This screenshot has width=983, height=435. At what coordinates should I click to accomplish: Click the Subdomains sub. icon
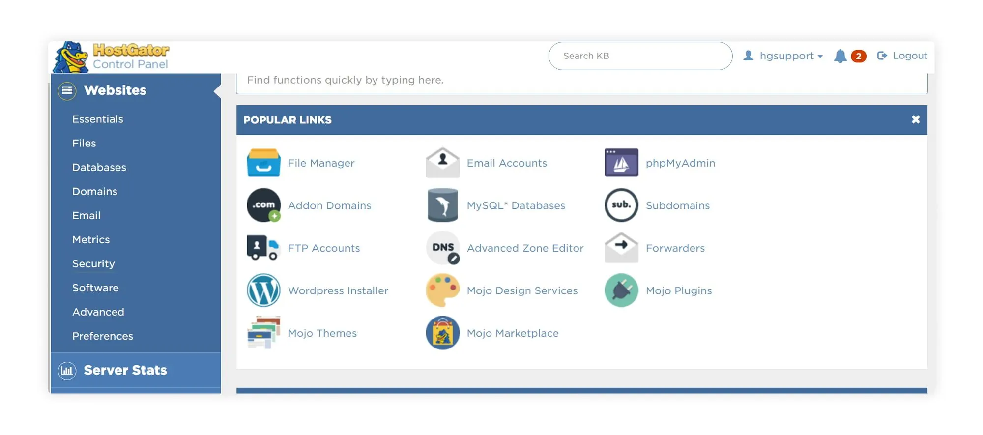pyautogui.click(x=621, y=205)
